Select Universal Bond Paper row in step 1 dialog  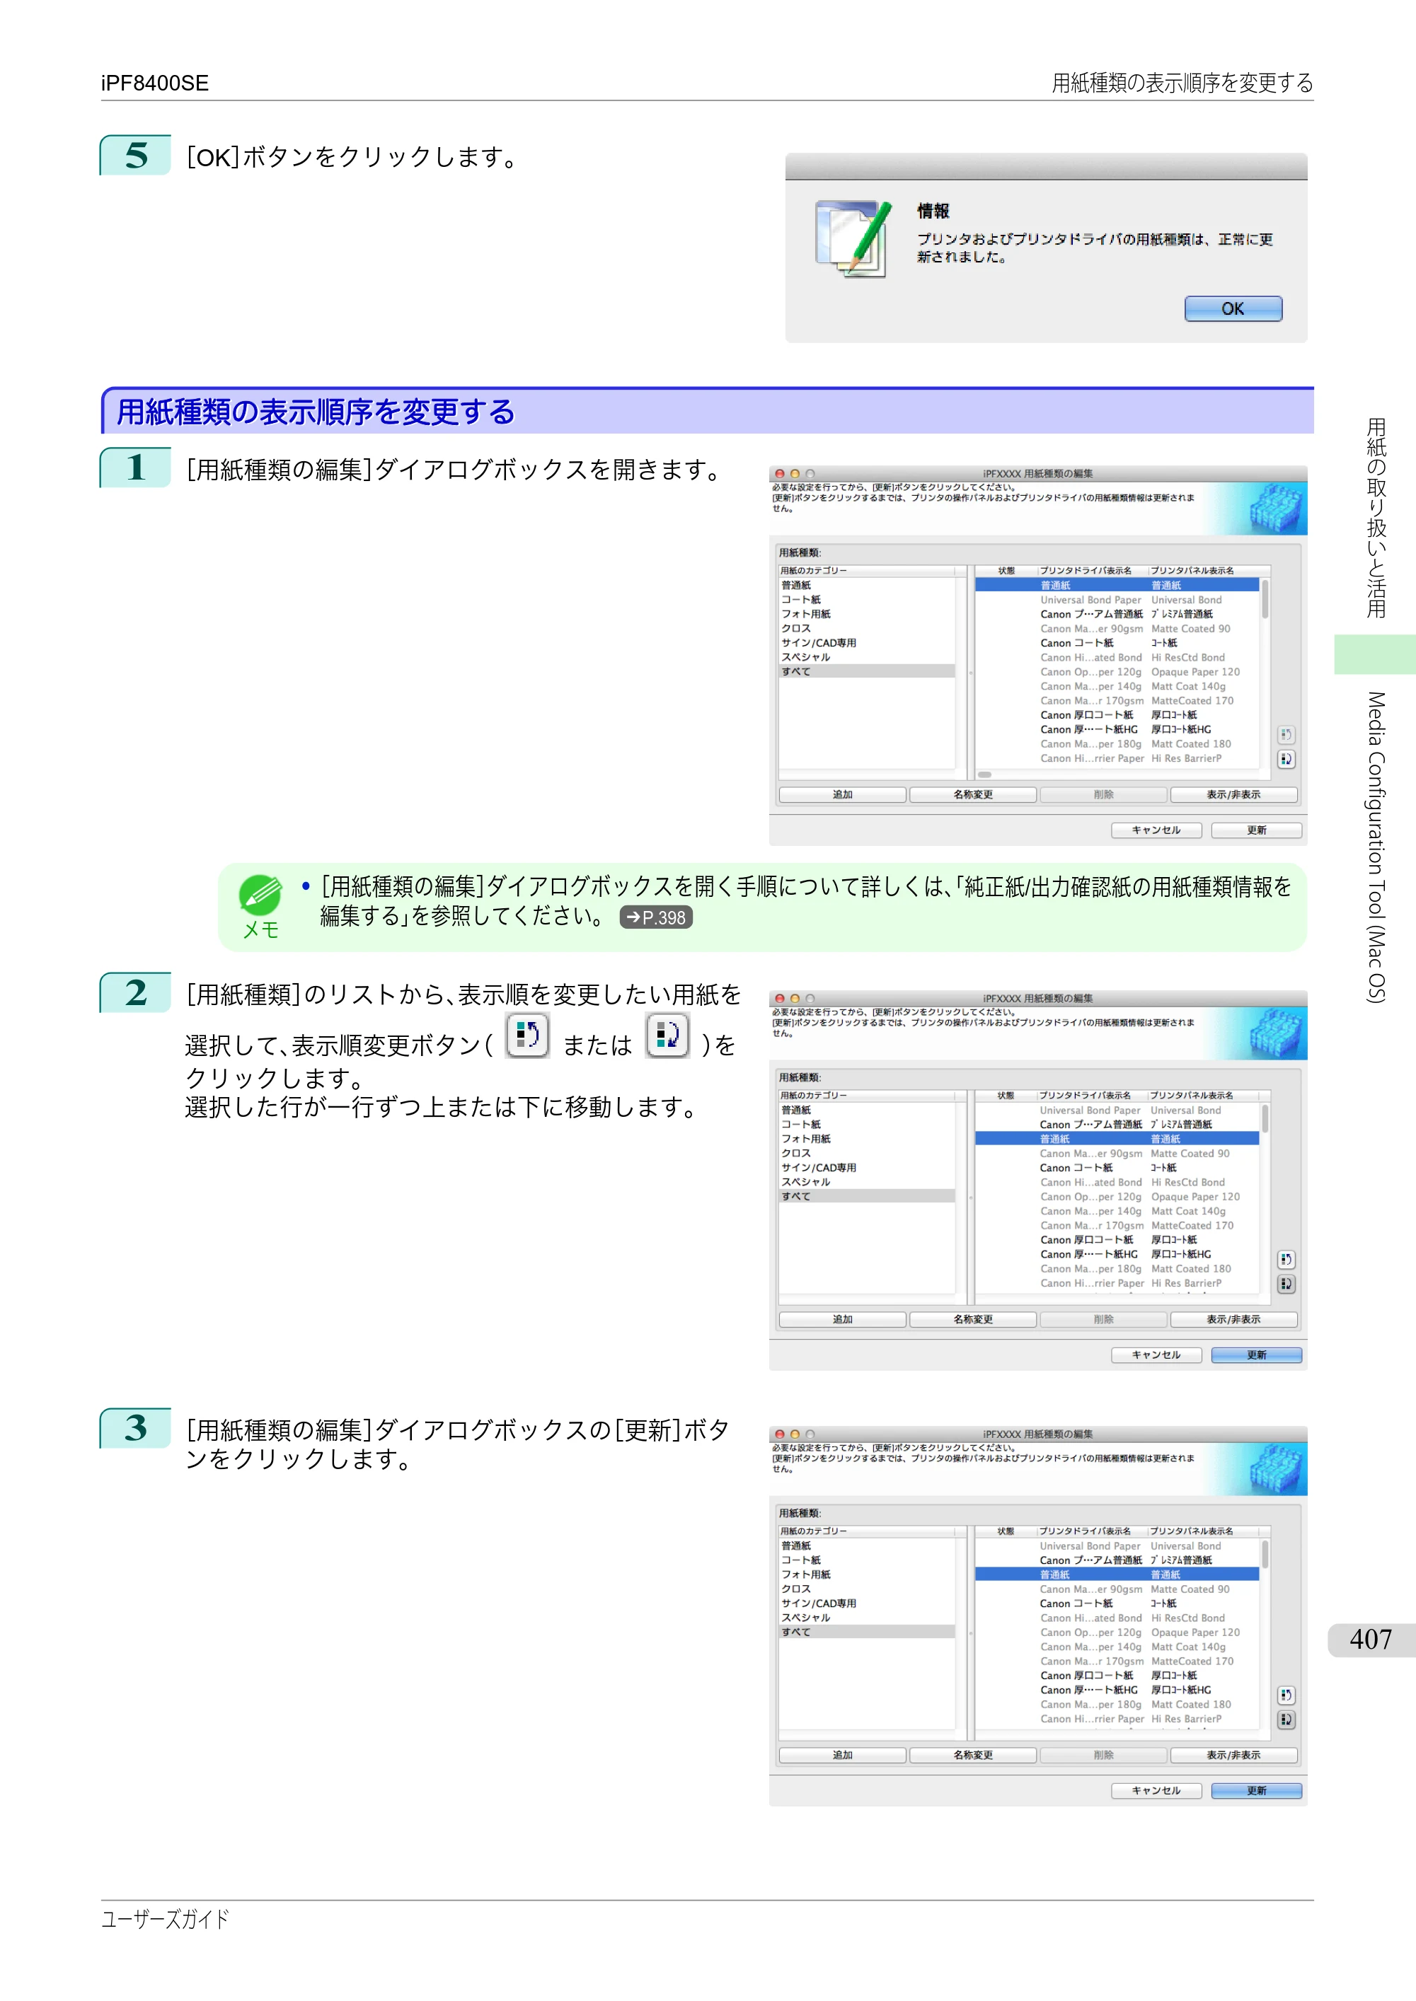tap(1117, 600)
